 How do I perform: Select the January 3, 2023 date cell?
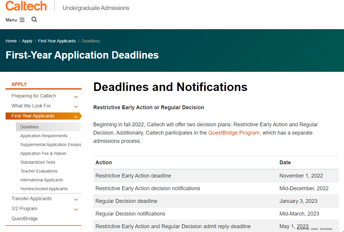pyautogui.click(x=298, y=201)
